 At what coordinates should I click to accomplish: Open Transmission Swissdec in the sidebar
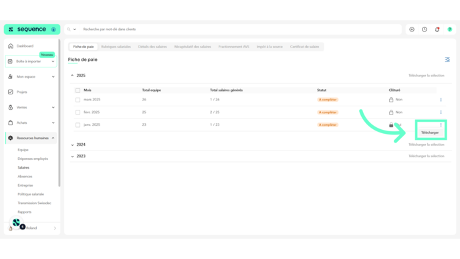(34, 203)
